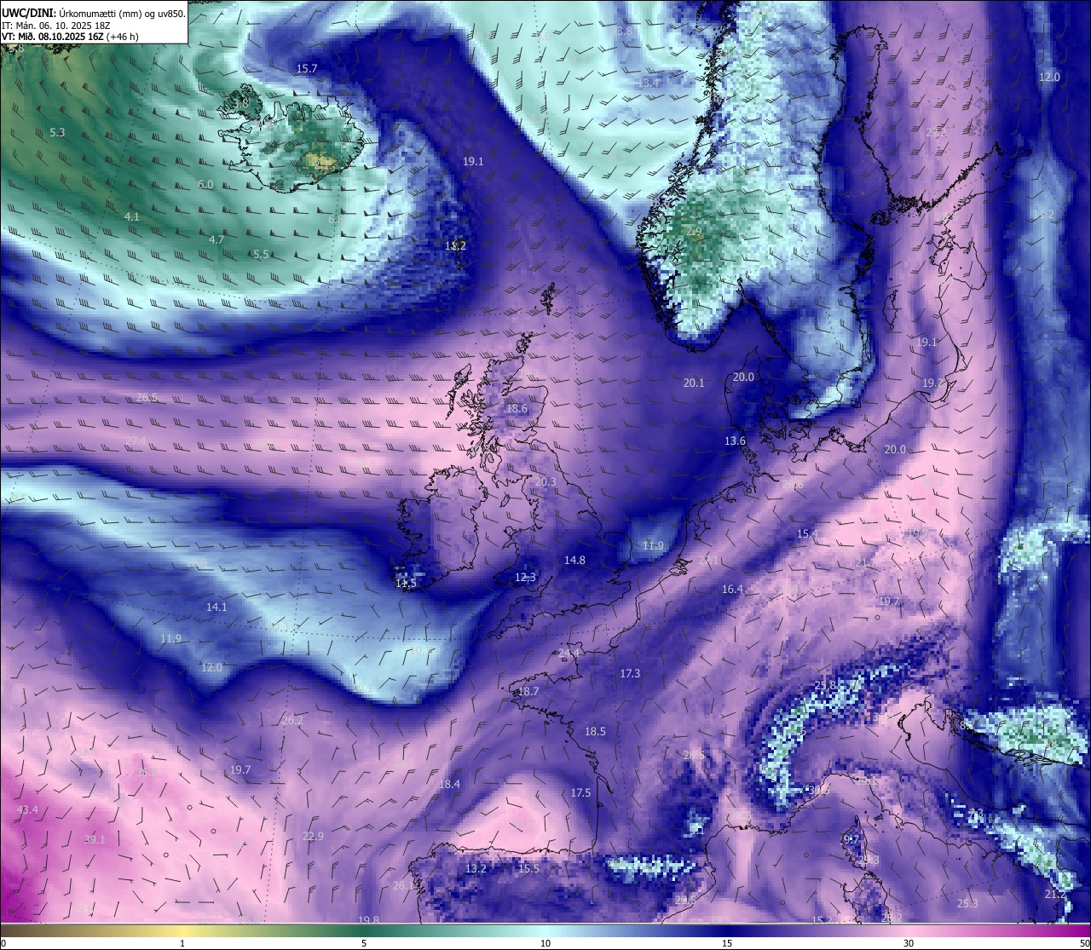Click the color scale label 50
Viewport: 1091px width, 950px height.
pos(1084,943)
